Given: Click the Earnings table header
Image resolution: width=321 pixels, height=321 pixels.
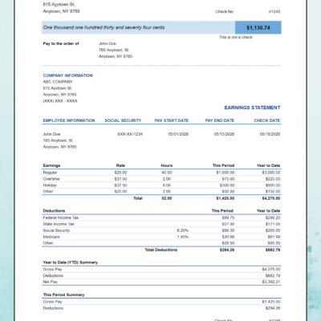Looking at the screenshot, I should pyautogui.click(x=51, y=165).
